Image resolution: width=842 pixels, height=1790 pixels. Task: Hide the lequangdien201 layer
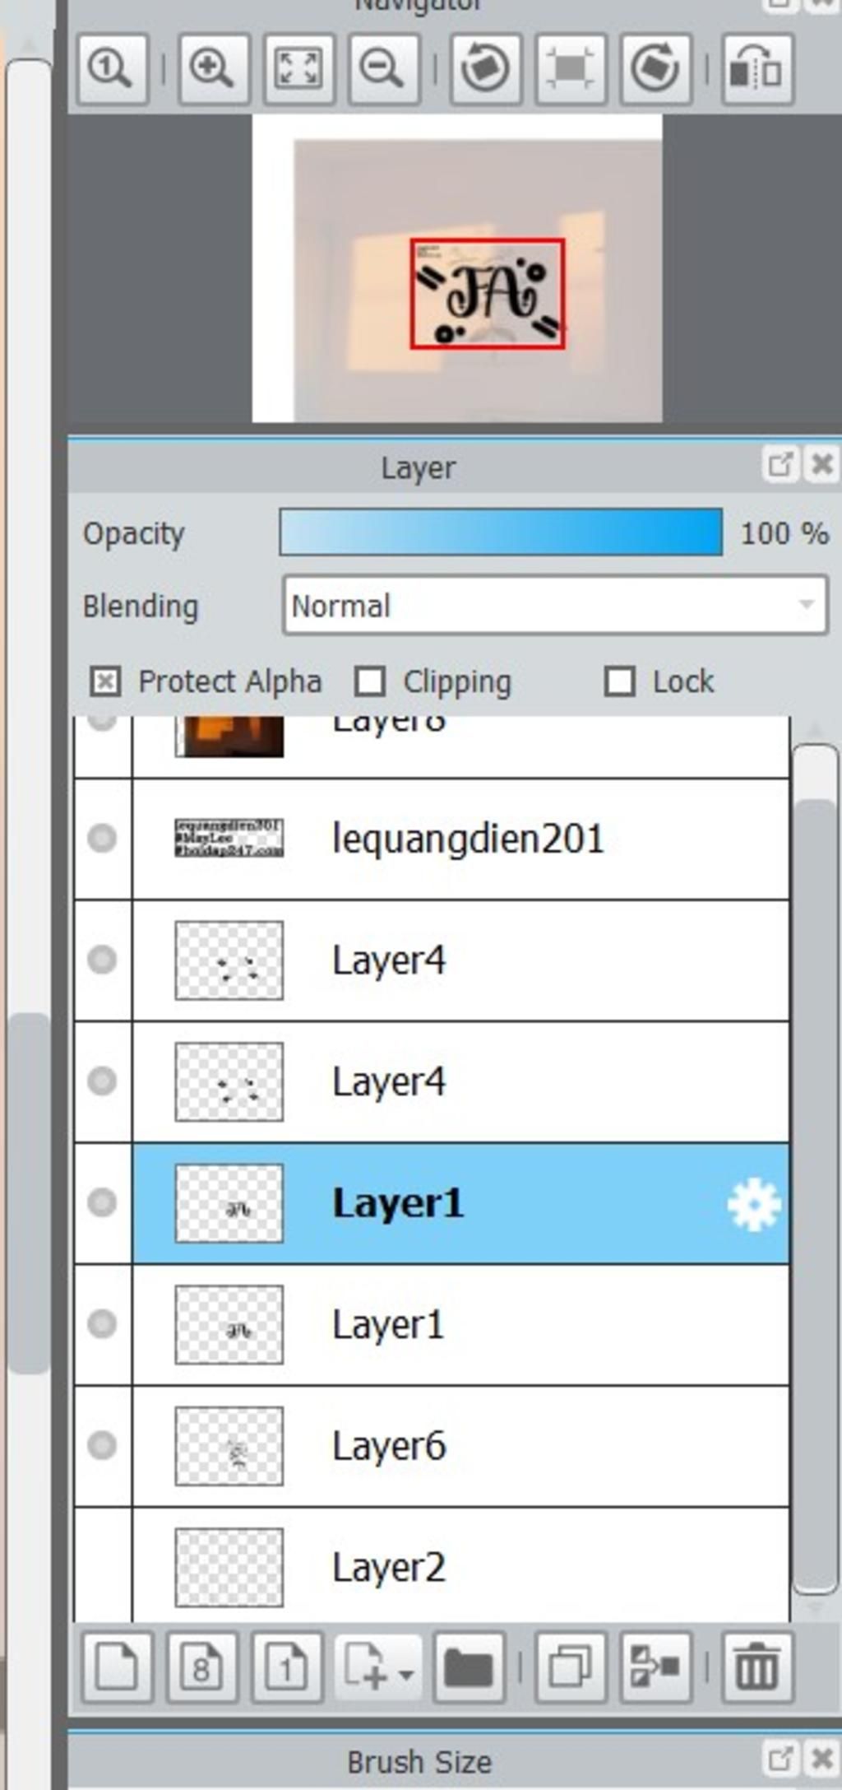tap(102, 839)
